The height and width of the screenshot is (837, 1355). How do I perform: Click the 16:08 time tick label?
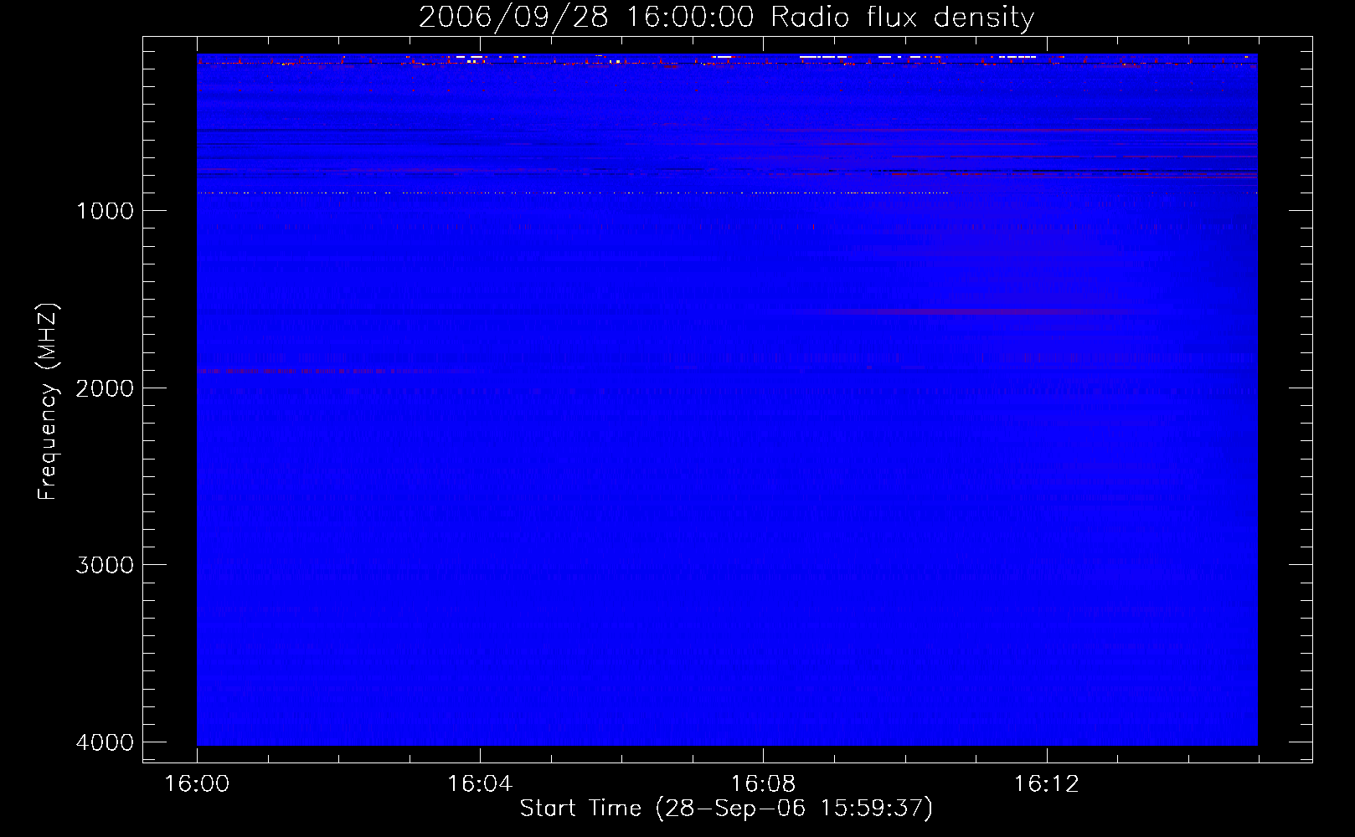763,784
